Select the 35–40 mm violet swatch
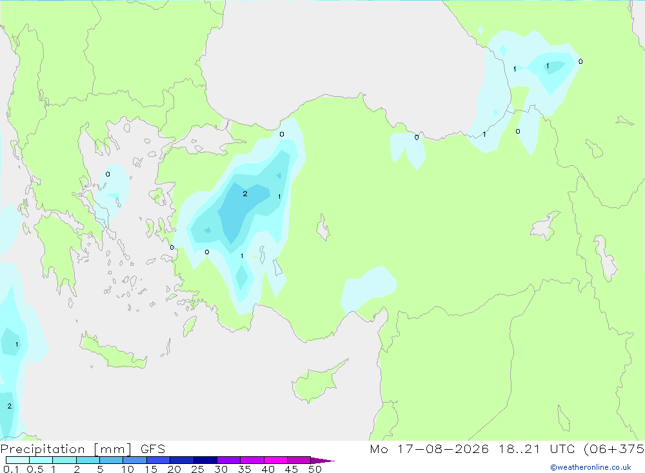645x473 pixels. pos(252,460)
